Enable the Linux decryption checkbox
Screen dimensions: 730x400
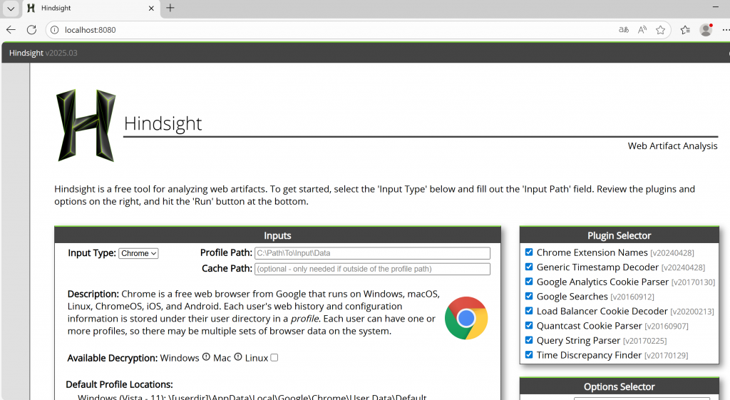click(x=274, y=358)
